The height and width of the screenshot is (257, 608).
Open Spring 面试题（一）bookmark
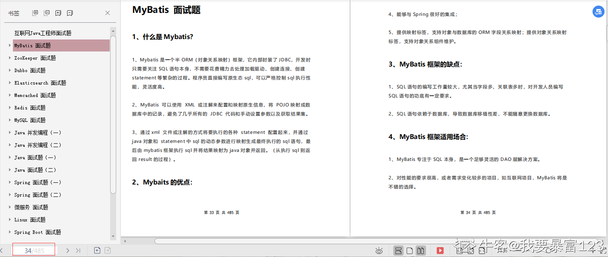tap(38, 182)
